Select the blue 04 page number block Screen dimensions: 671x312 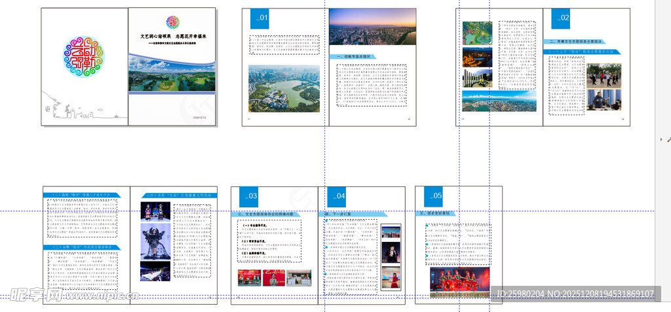click(x=337, y=197)
